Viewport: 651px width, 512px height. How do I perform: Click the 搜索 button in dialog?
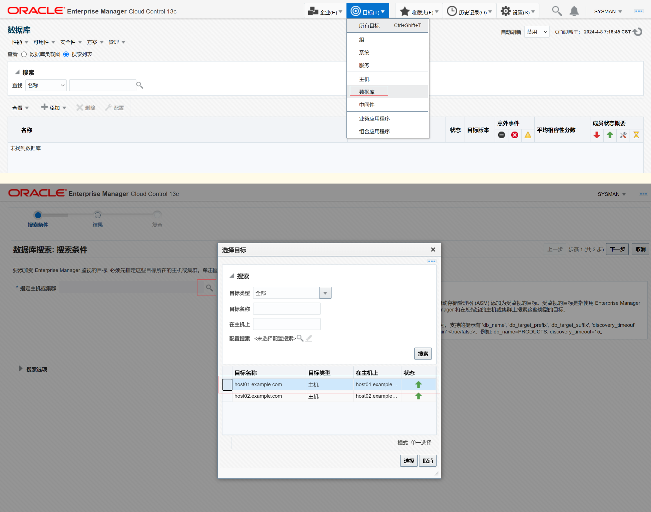pyautogui.click(x=423, y=353)
